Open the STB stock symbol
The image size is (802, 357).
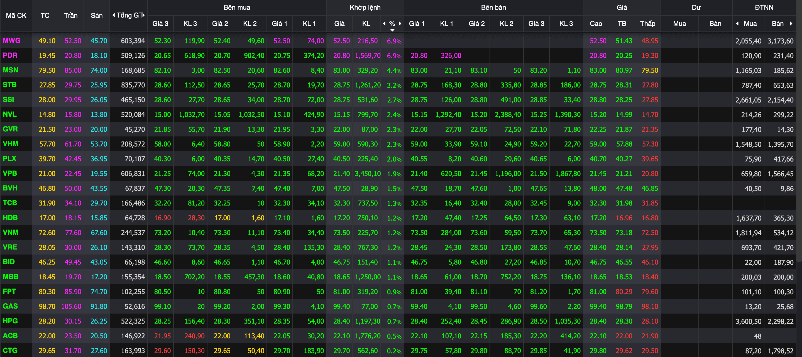(x=10, y=85)
